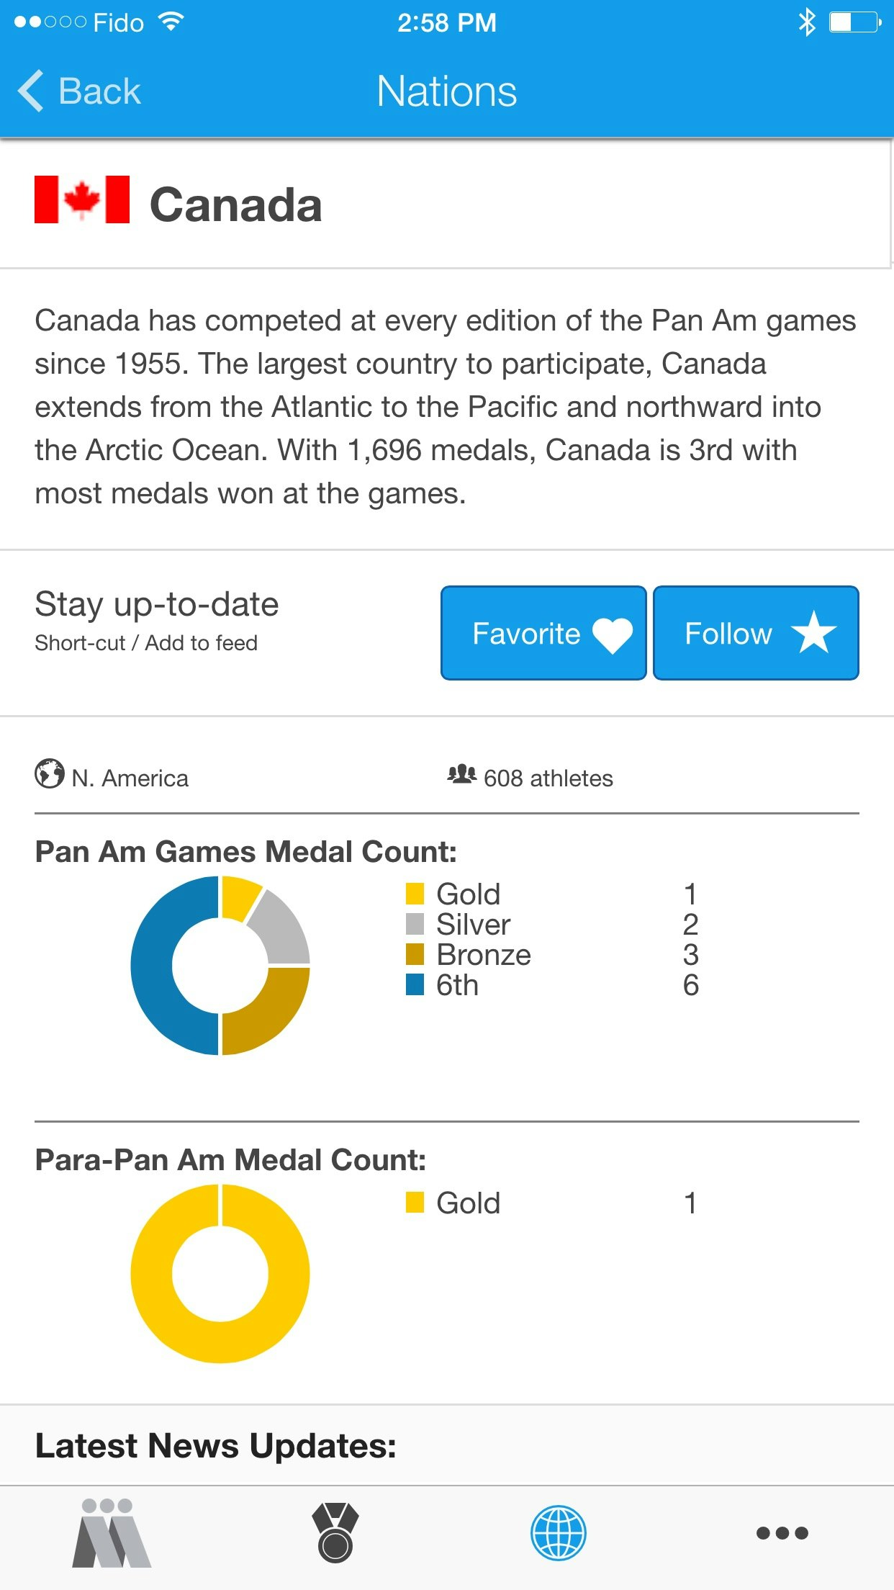
Task: Open the globe Nations tab
Action: (x=559, y=1532)
